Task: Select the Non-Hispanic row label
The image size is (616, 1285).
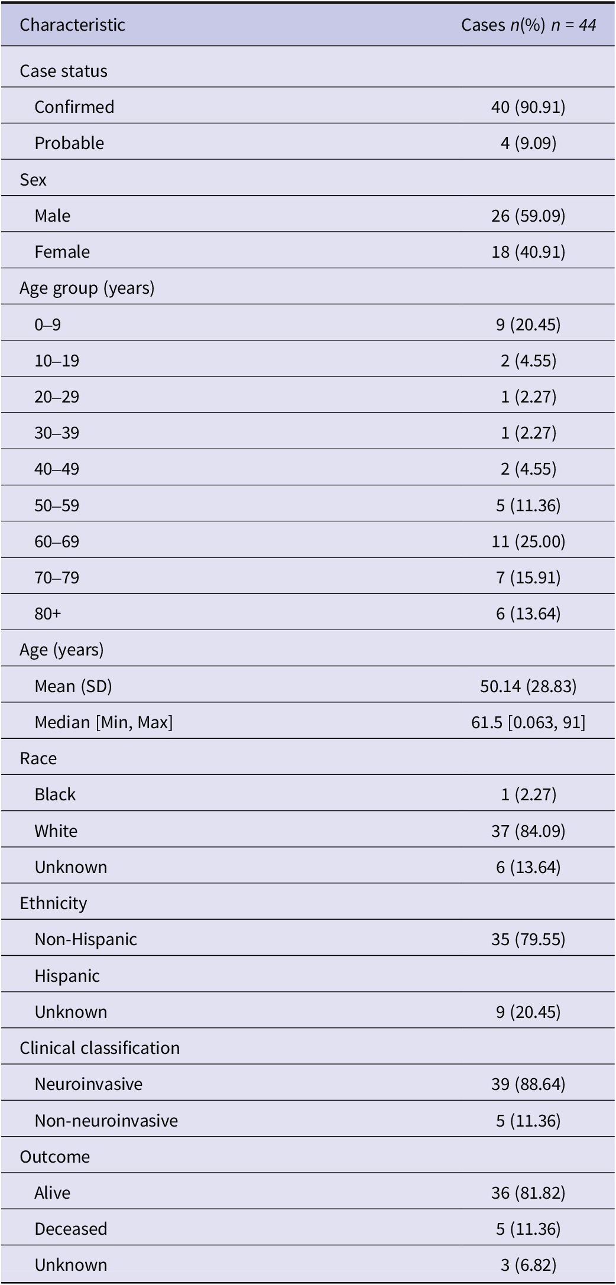Action: [86, 939]
